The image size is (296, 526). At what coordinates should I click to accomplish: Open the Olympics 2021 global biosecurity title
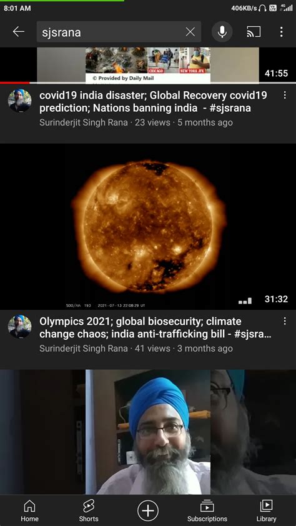pos(155,328)
